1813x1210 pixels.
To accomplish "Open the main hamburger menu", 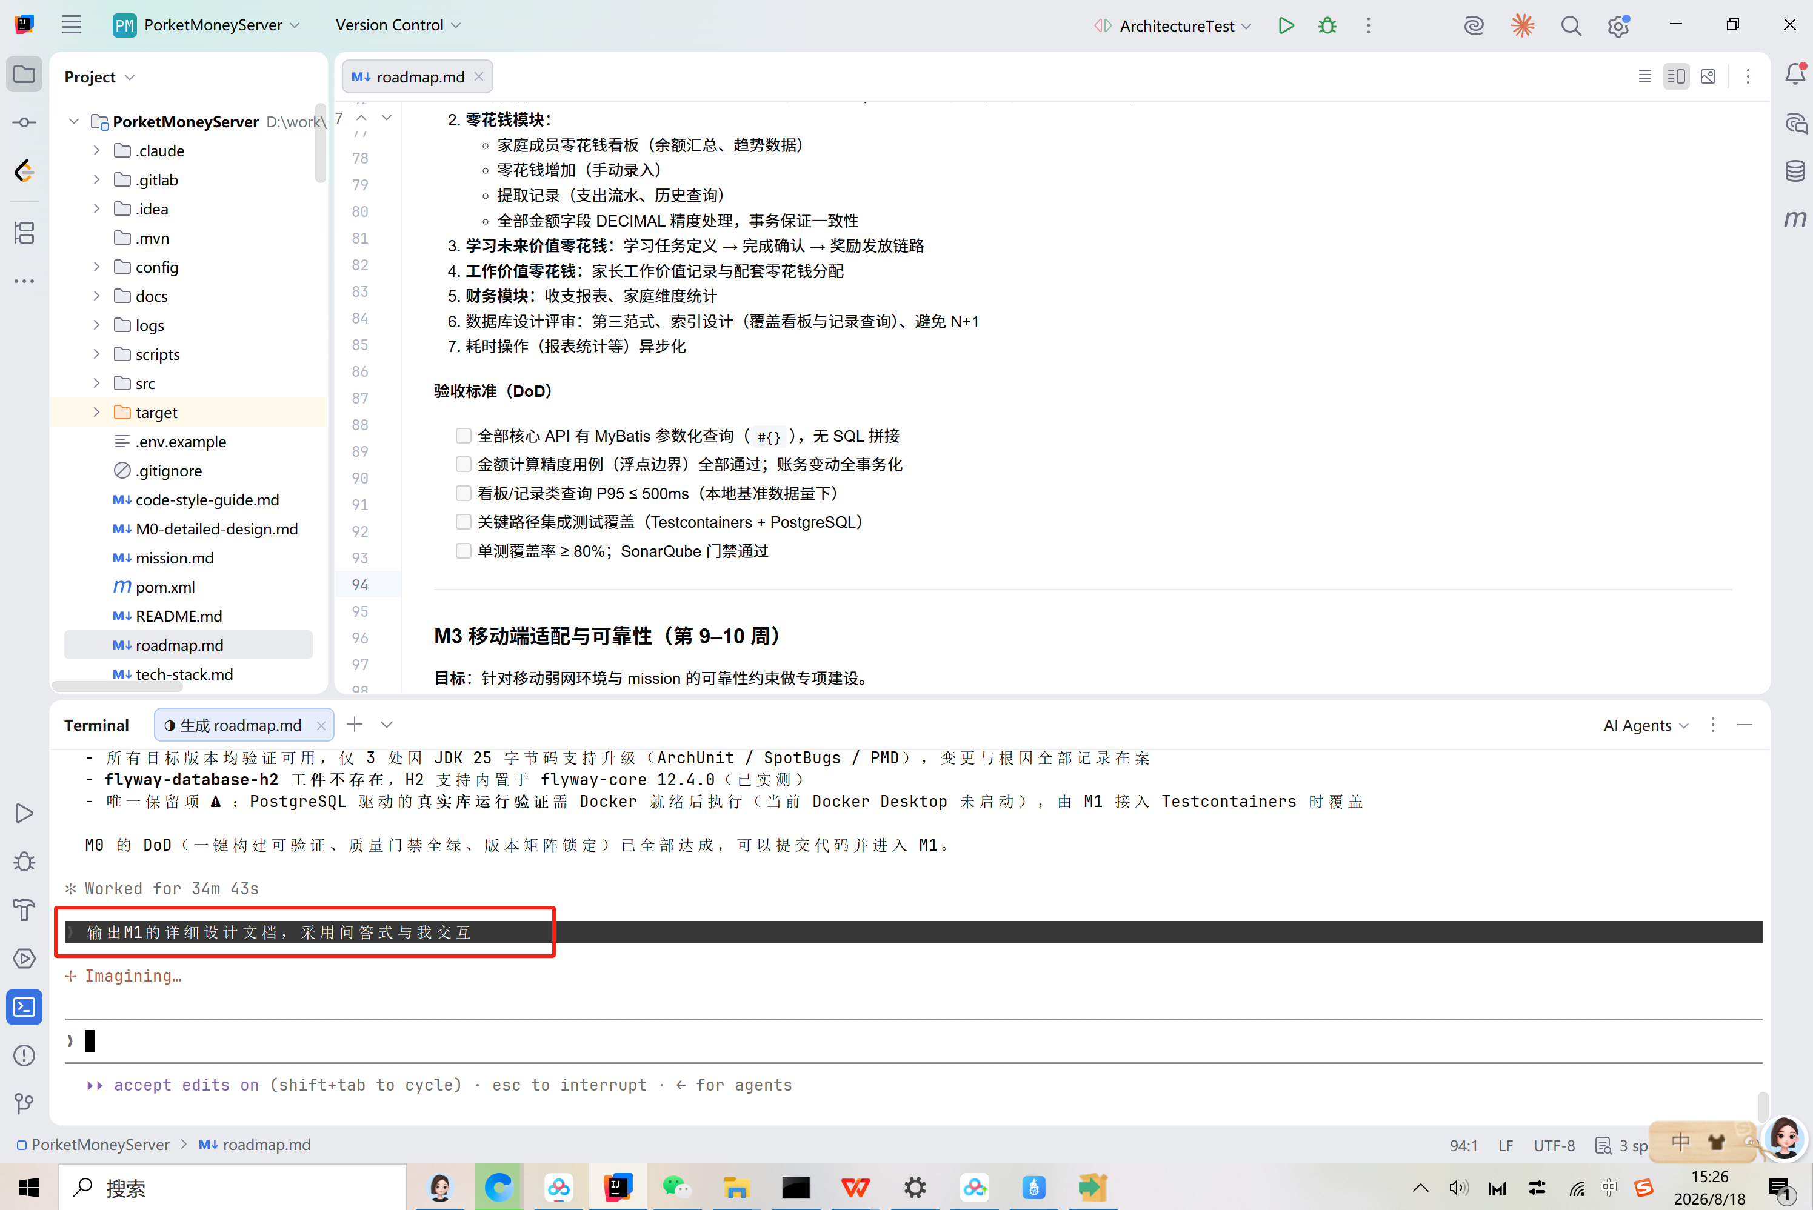I will click(71, 25).
